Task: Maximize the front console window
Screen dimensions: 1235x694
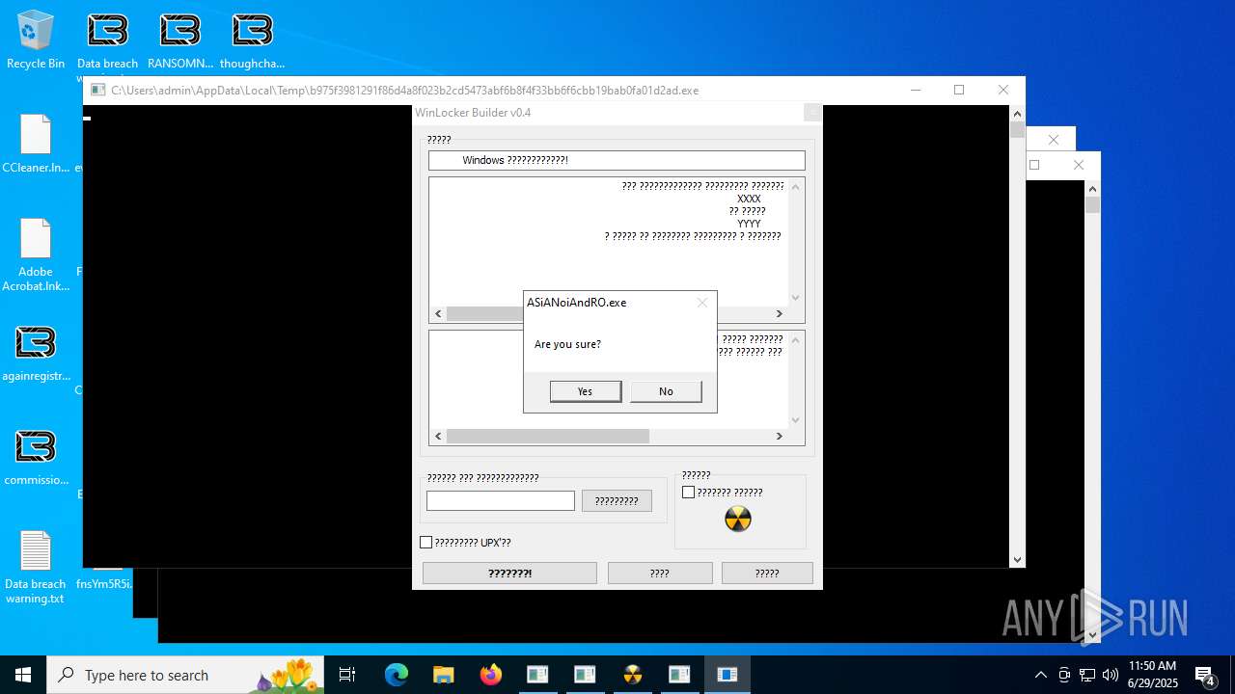Action: [959, 90]
